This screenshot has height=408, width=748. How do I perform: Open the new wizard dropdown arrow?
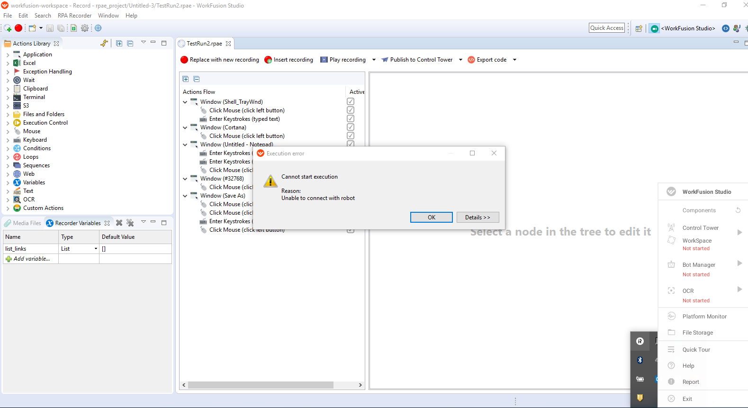pyautogui.click(x=41, y=28)
